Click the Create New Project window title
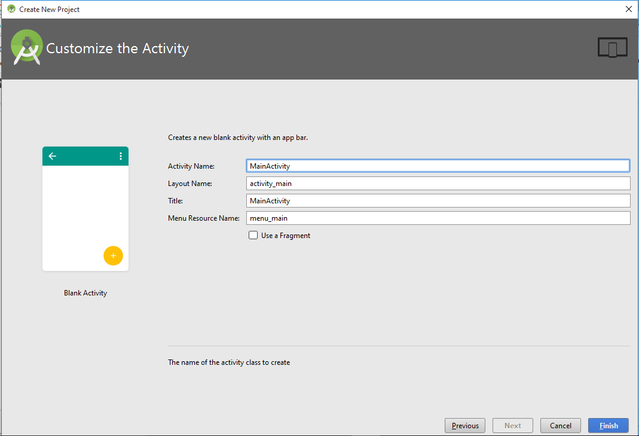Image resolution: width=639 pixels, height=436 pixels. coord(49,9)
